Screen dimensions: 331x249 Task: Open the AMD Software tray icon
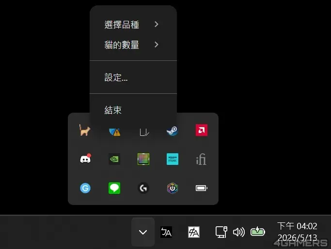tap(202, 130)
